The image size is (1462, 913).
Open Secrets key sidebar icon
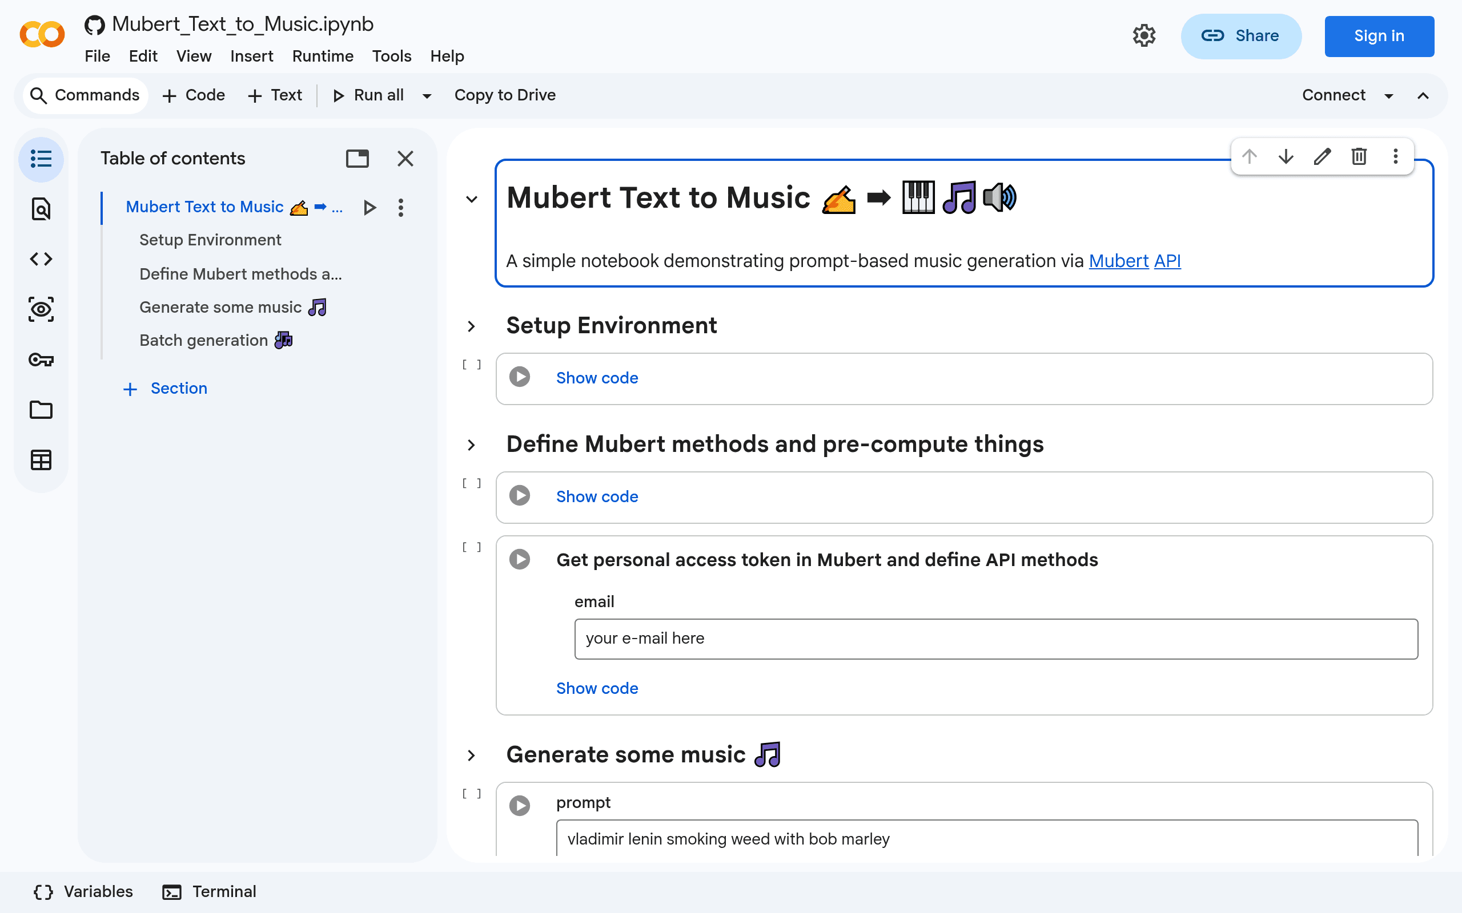coord(41,360)
